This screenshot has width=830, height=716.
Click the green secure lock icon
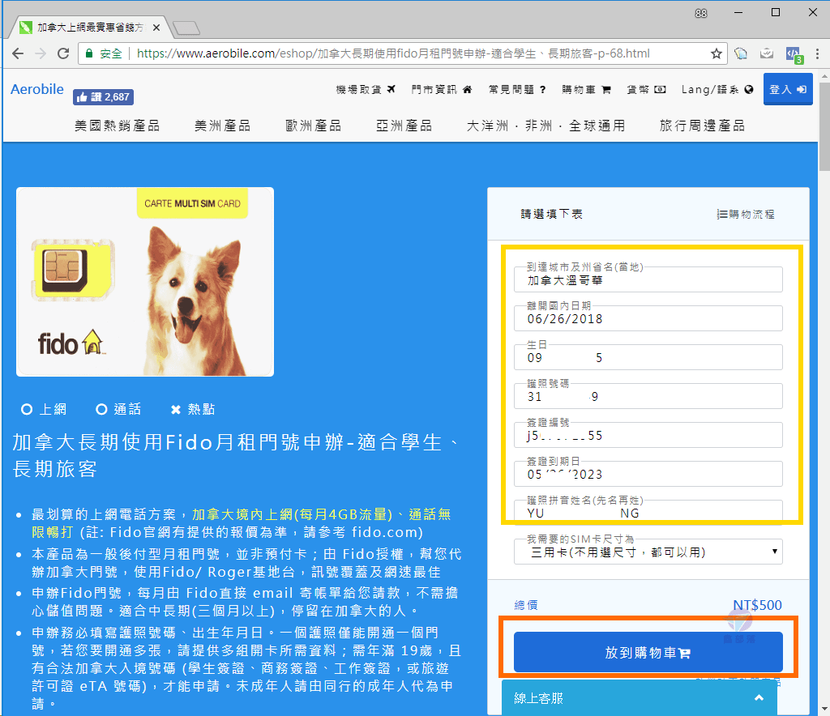click(x=89, y=53)
